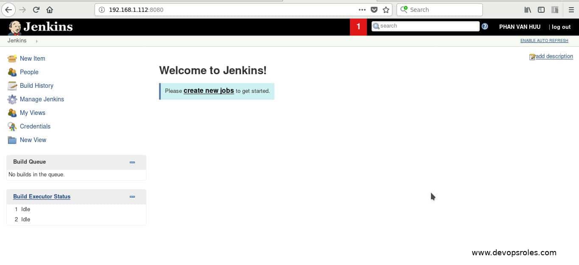The width and height of the screenshot is (579, 265).
Task: Focus the Firefox Search field
Action: 439,10
